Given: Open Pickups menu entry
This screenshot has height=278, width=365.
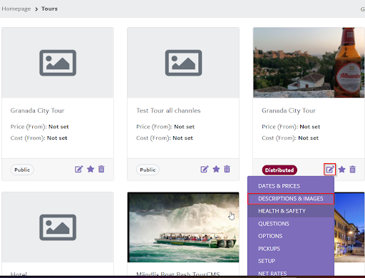Looking at the screenshot, I should (291, 249).
